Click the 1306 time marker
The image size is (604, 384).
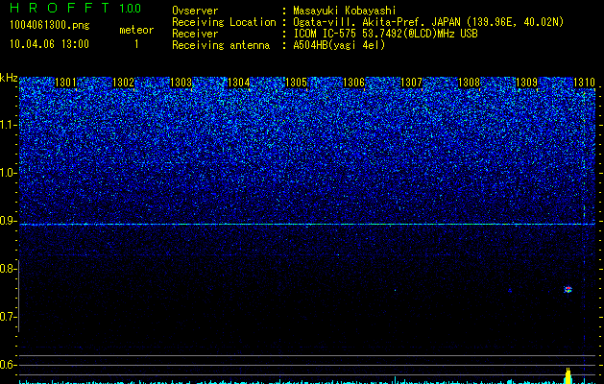[353, 83]
